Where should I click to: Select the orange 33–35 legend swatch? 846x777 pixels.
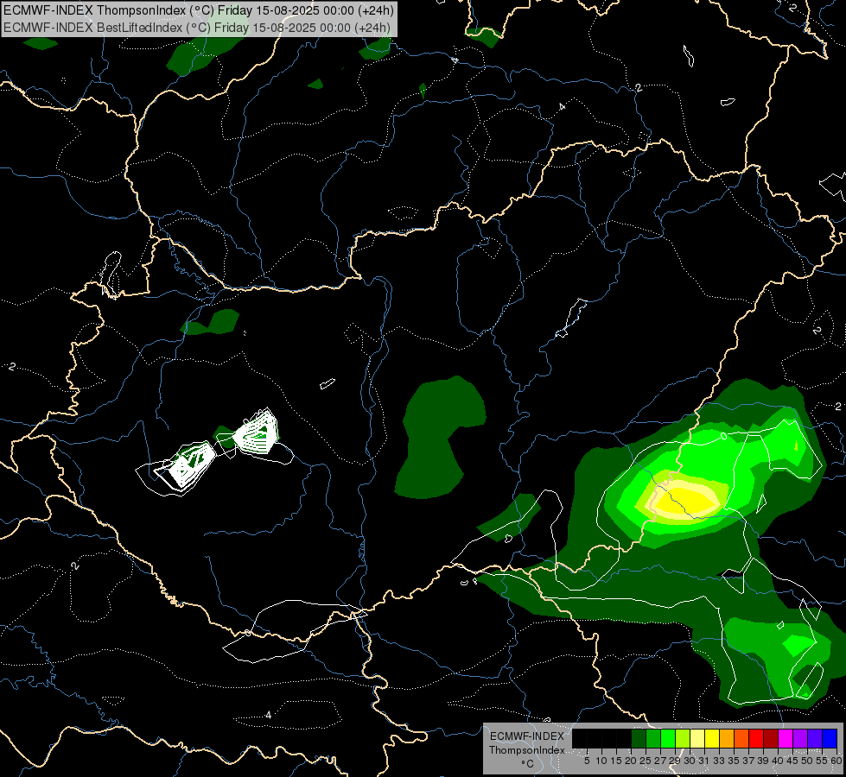(x=727, y=738)
